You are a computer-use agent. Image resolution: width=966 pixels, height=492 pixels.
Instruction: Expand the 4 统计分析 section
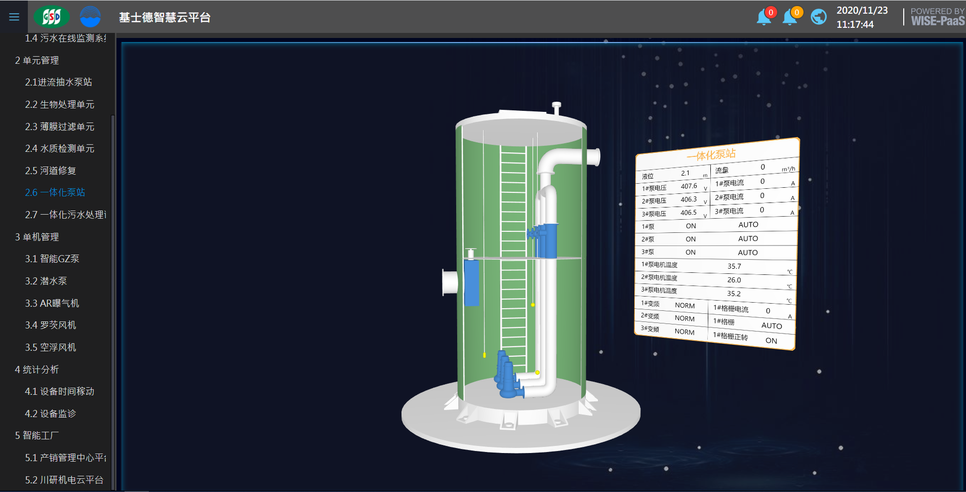click(x=37, y=370)
